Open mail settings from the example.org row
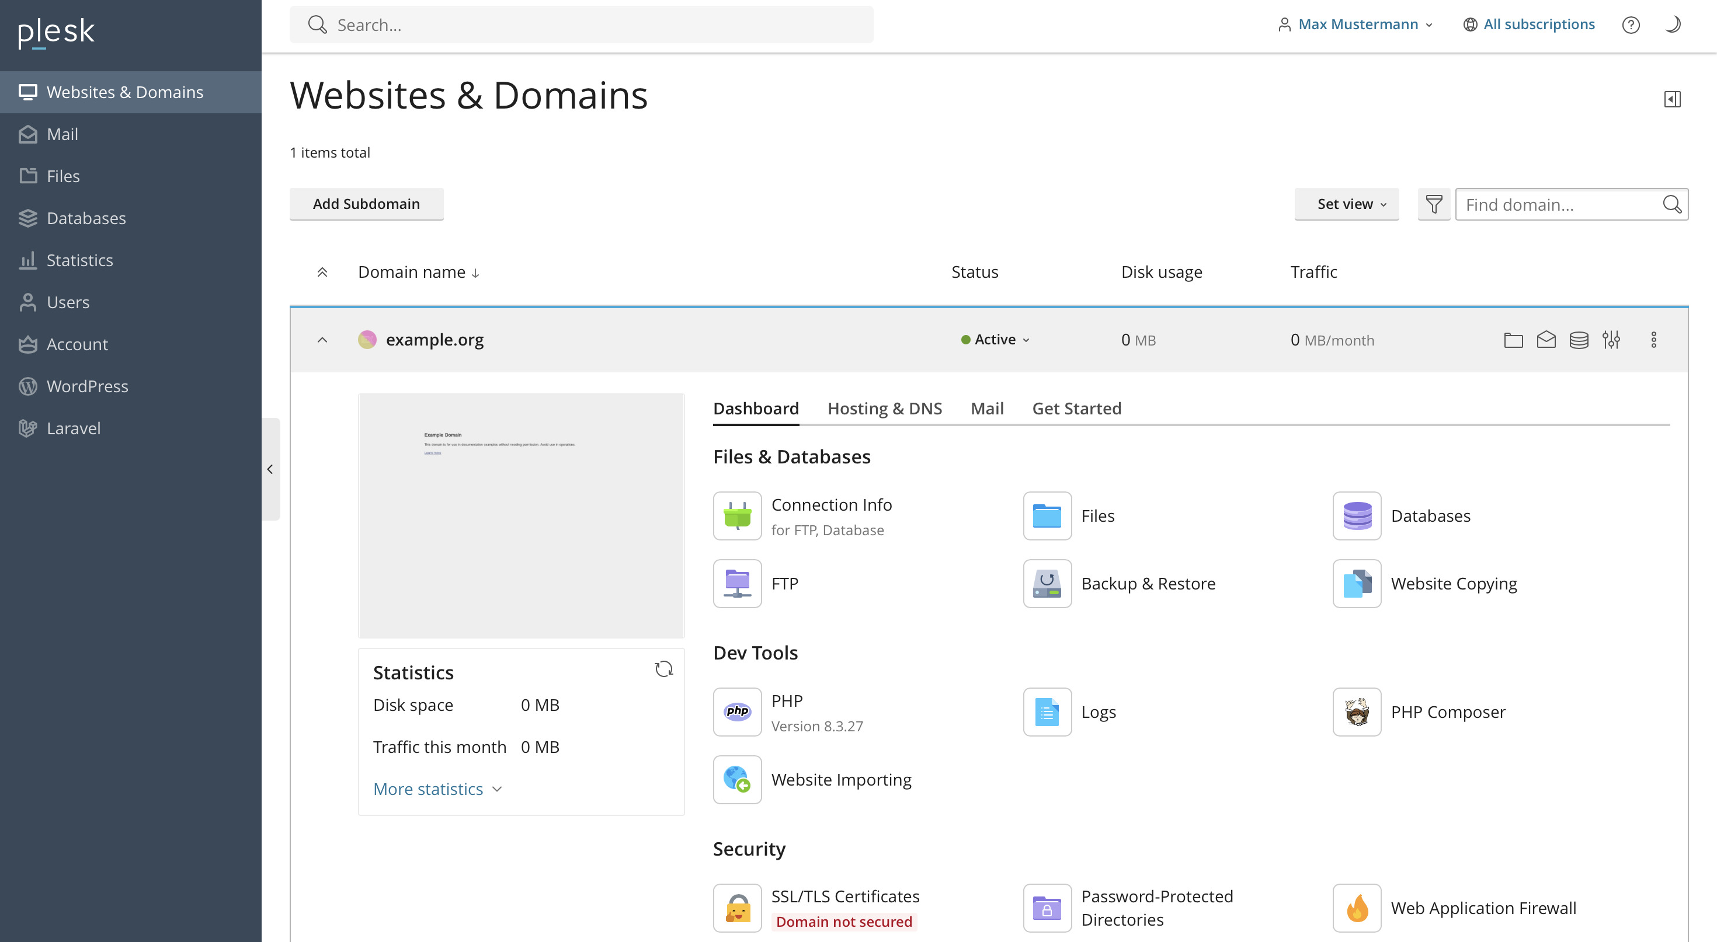This screenshot has width=1717, height=942. pyautogui.click(x=1546, y=340)
